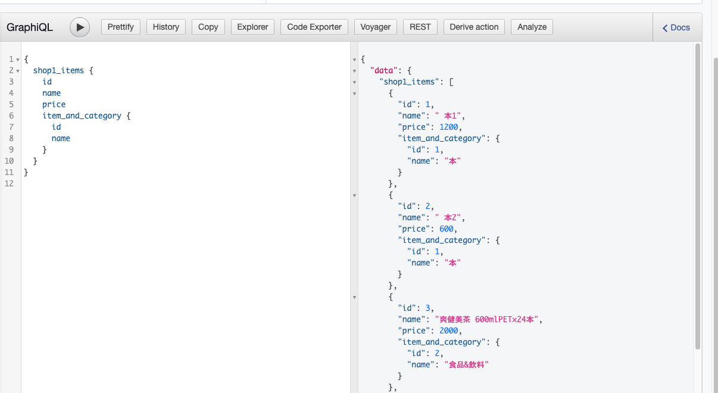Fold the third result item with 爽健美茶

(x=354, y=297)
